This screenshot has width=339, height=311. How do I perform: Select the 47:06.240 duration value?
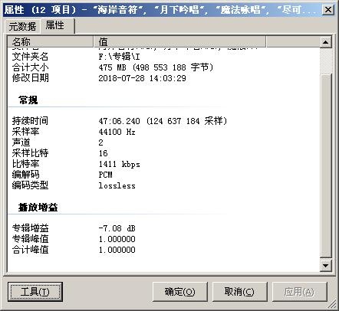point(163,121)
